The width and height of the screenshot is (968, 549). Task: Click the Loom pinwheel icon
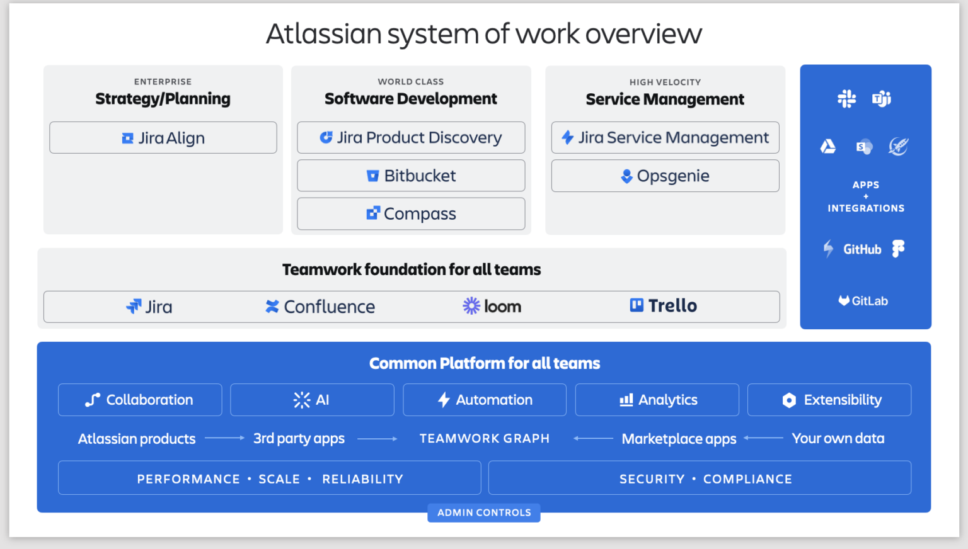coord(471,305)
